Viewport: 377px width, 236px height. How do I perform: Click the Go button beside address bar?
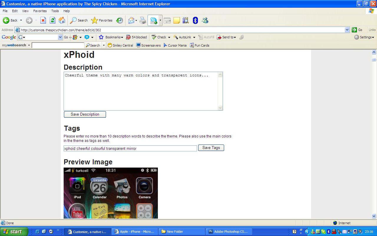[357, 30]
